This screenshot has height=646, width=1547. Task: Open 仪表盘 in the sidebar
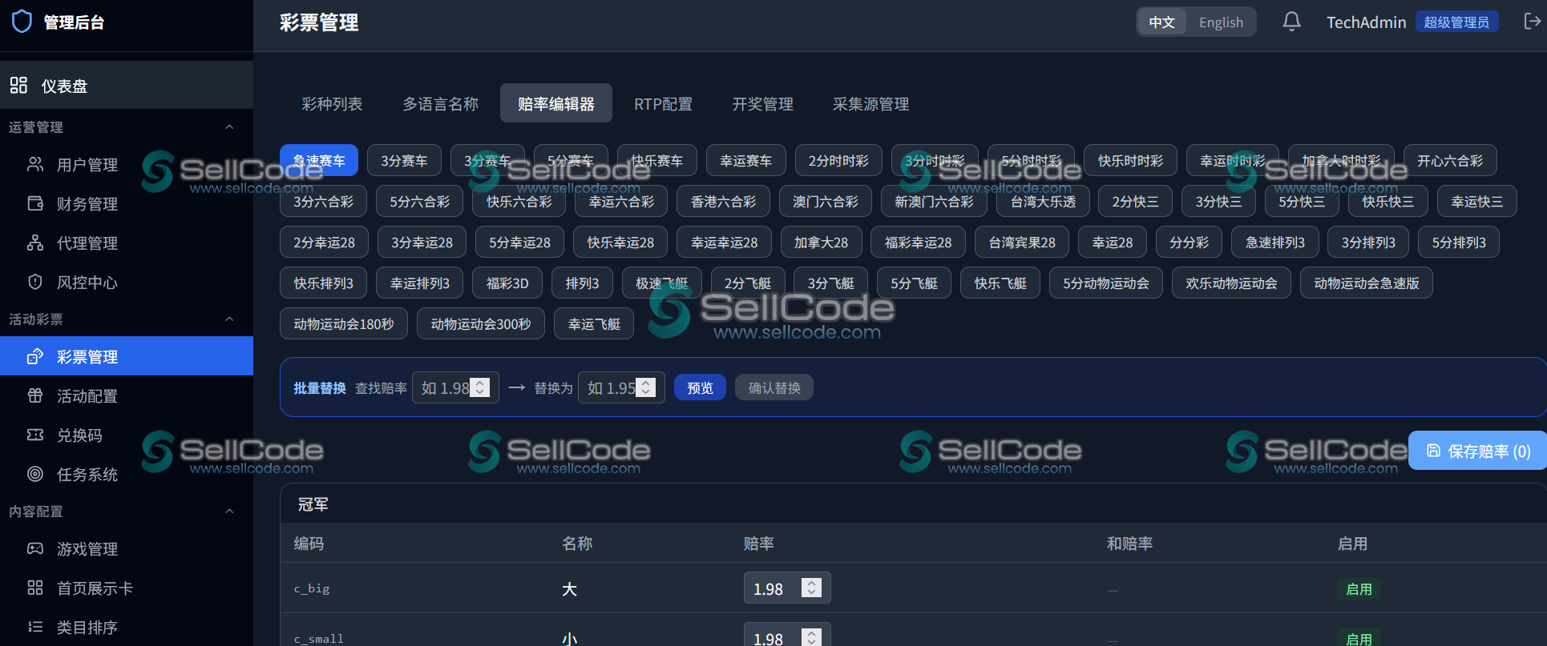pos(127,85)
